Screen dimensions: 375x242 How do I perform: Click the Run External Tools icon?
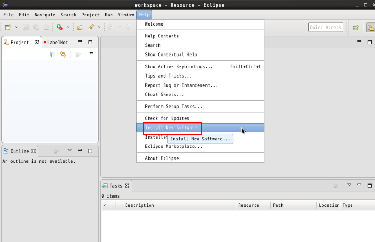tap(60, 27)
